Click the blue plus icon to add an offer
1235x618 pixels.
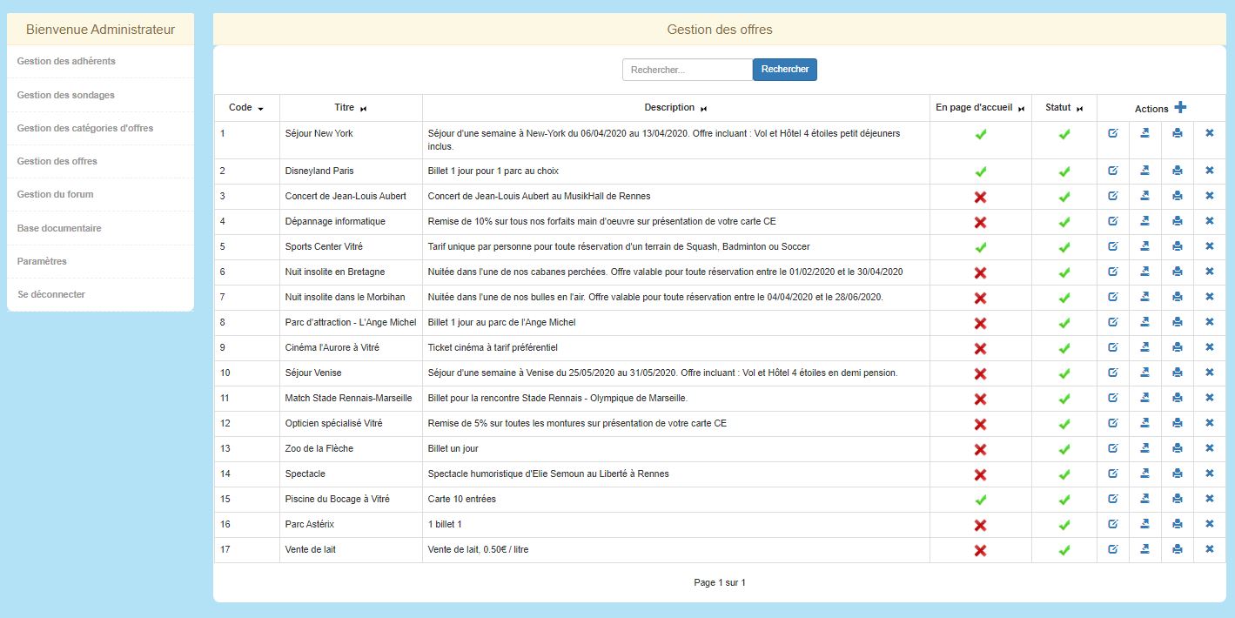[1180, 107]
